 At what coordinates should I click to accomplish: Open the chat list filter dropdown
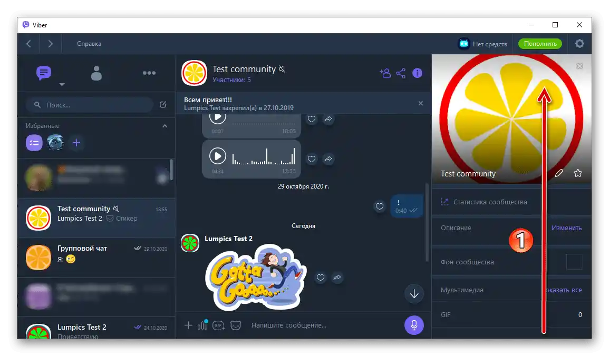coord(62,84)
